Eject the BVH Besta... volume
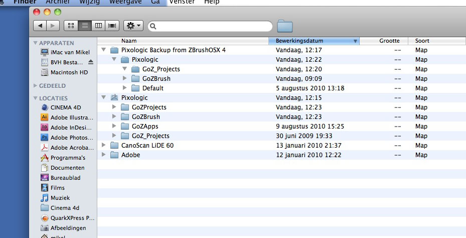Screen dimensions: 466x238 pyautogui.click(x=91, y=62)
